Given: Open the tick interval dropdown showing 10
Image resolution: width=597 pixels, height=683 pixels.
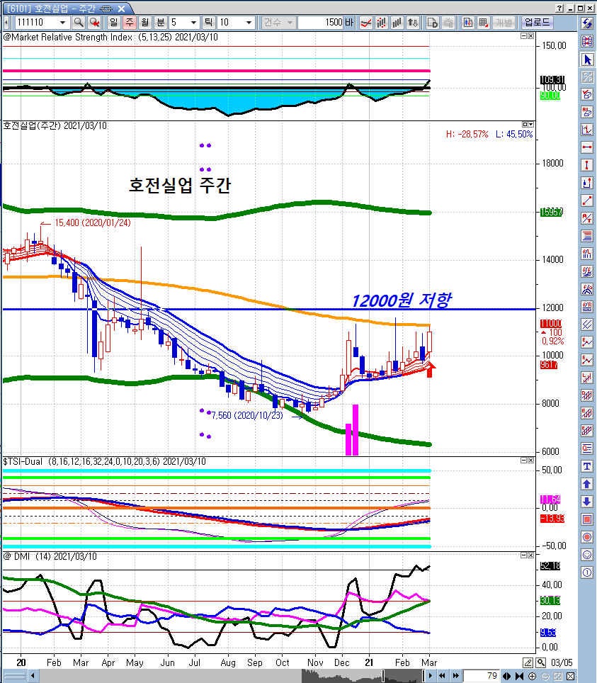Looking at the screenshot, I should [x=249, y=22].
